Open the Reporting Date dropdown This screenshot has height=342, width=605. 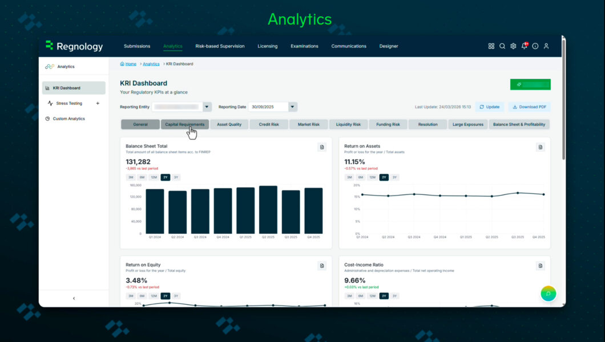[293, 107]
